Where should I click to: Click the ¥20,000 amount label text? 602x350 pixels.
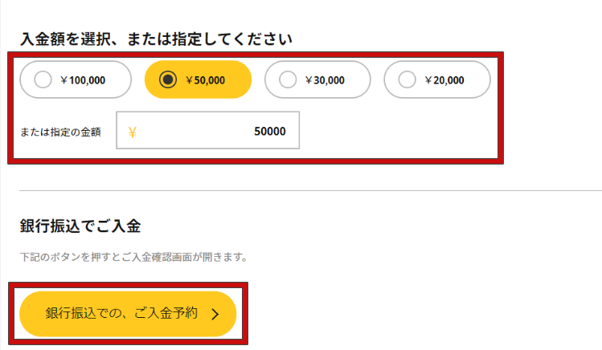[x=444, y=79]
